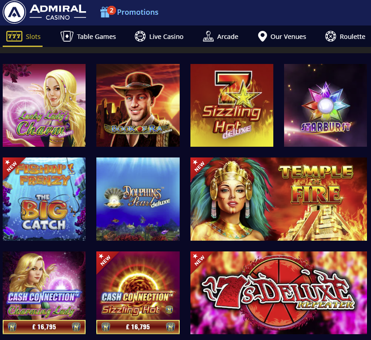This screenshot has height=340, width=371.
Task: Click the 777 slots icon
Action: pyautogui.click(x=14, y=37)
